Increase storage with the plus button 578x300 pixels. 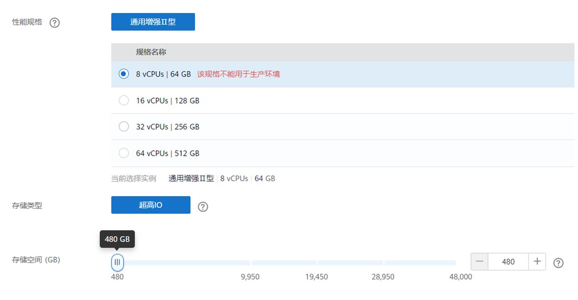click(537, 261)
